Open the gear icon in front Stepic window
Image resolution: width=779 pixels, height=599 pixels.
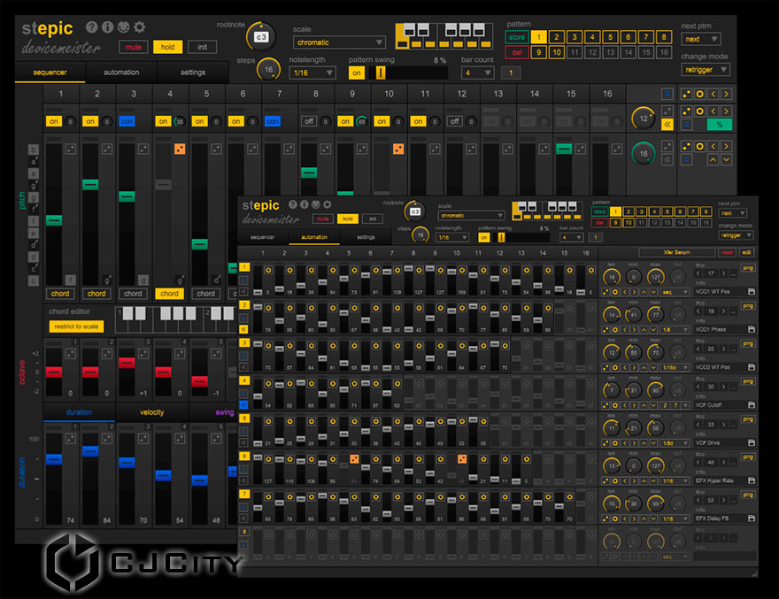pyautogui.click(x=327, y=204)
